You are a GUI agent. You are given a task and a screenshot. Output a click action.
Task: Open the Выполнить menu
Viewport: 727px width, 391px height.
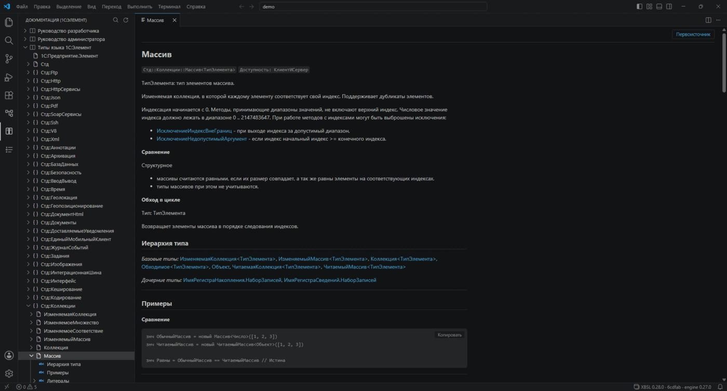coord(140,7)
